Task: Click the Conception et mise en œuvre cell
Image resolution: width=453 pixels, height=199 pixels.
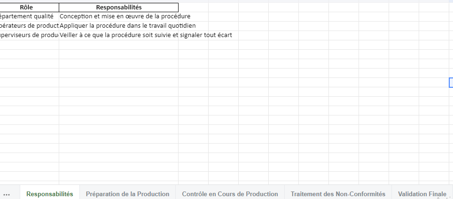Action: click(x=118, y=16)
